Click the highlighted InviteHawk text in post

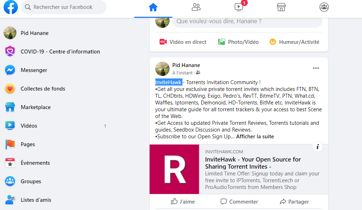[x=169, y=82]
